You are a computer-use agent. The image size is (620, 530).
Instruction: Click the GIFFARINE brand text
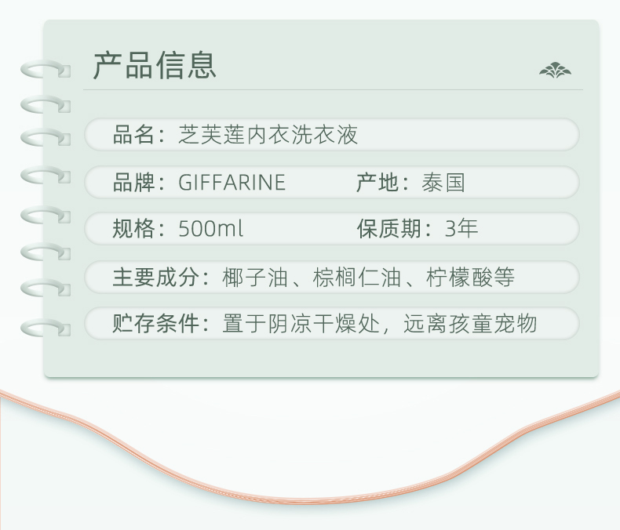(x=232, y=183)
